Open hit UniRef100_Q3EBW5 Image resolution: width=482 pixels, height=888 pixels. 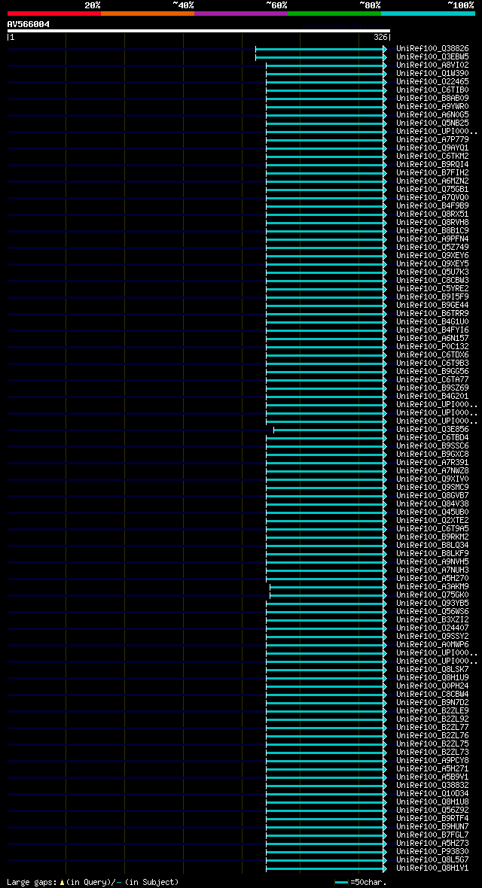coord(432,57)
